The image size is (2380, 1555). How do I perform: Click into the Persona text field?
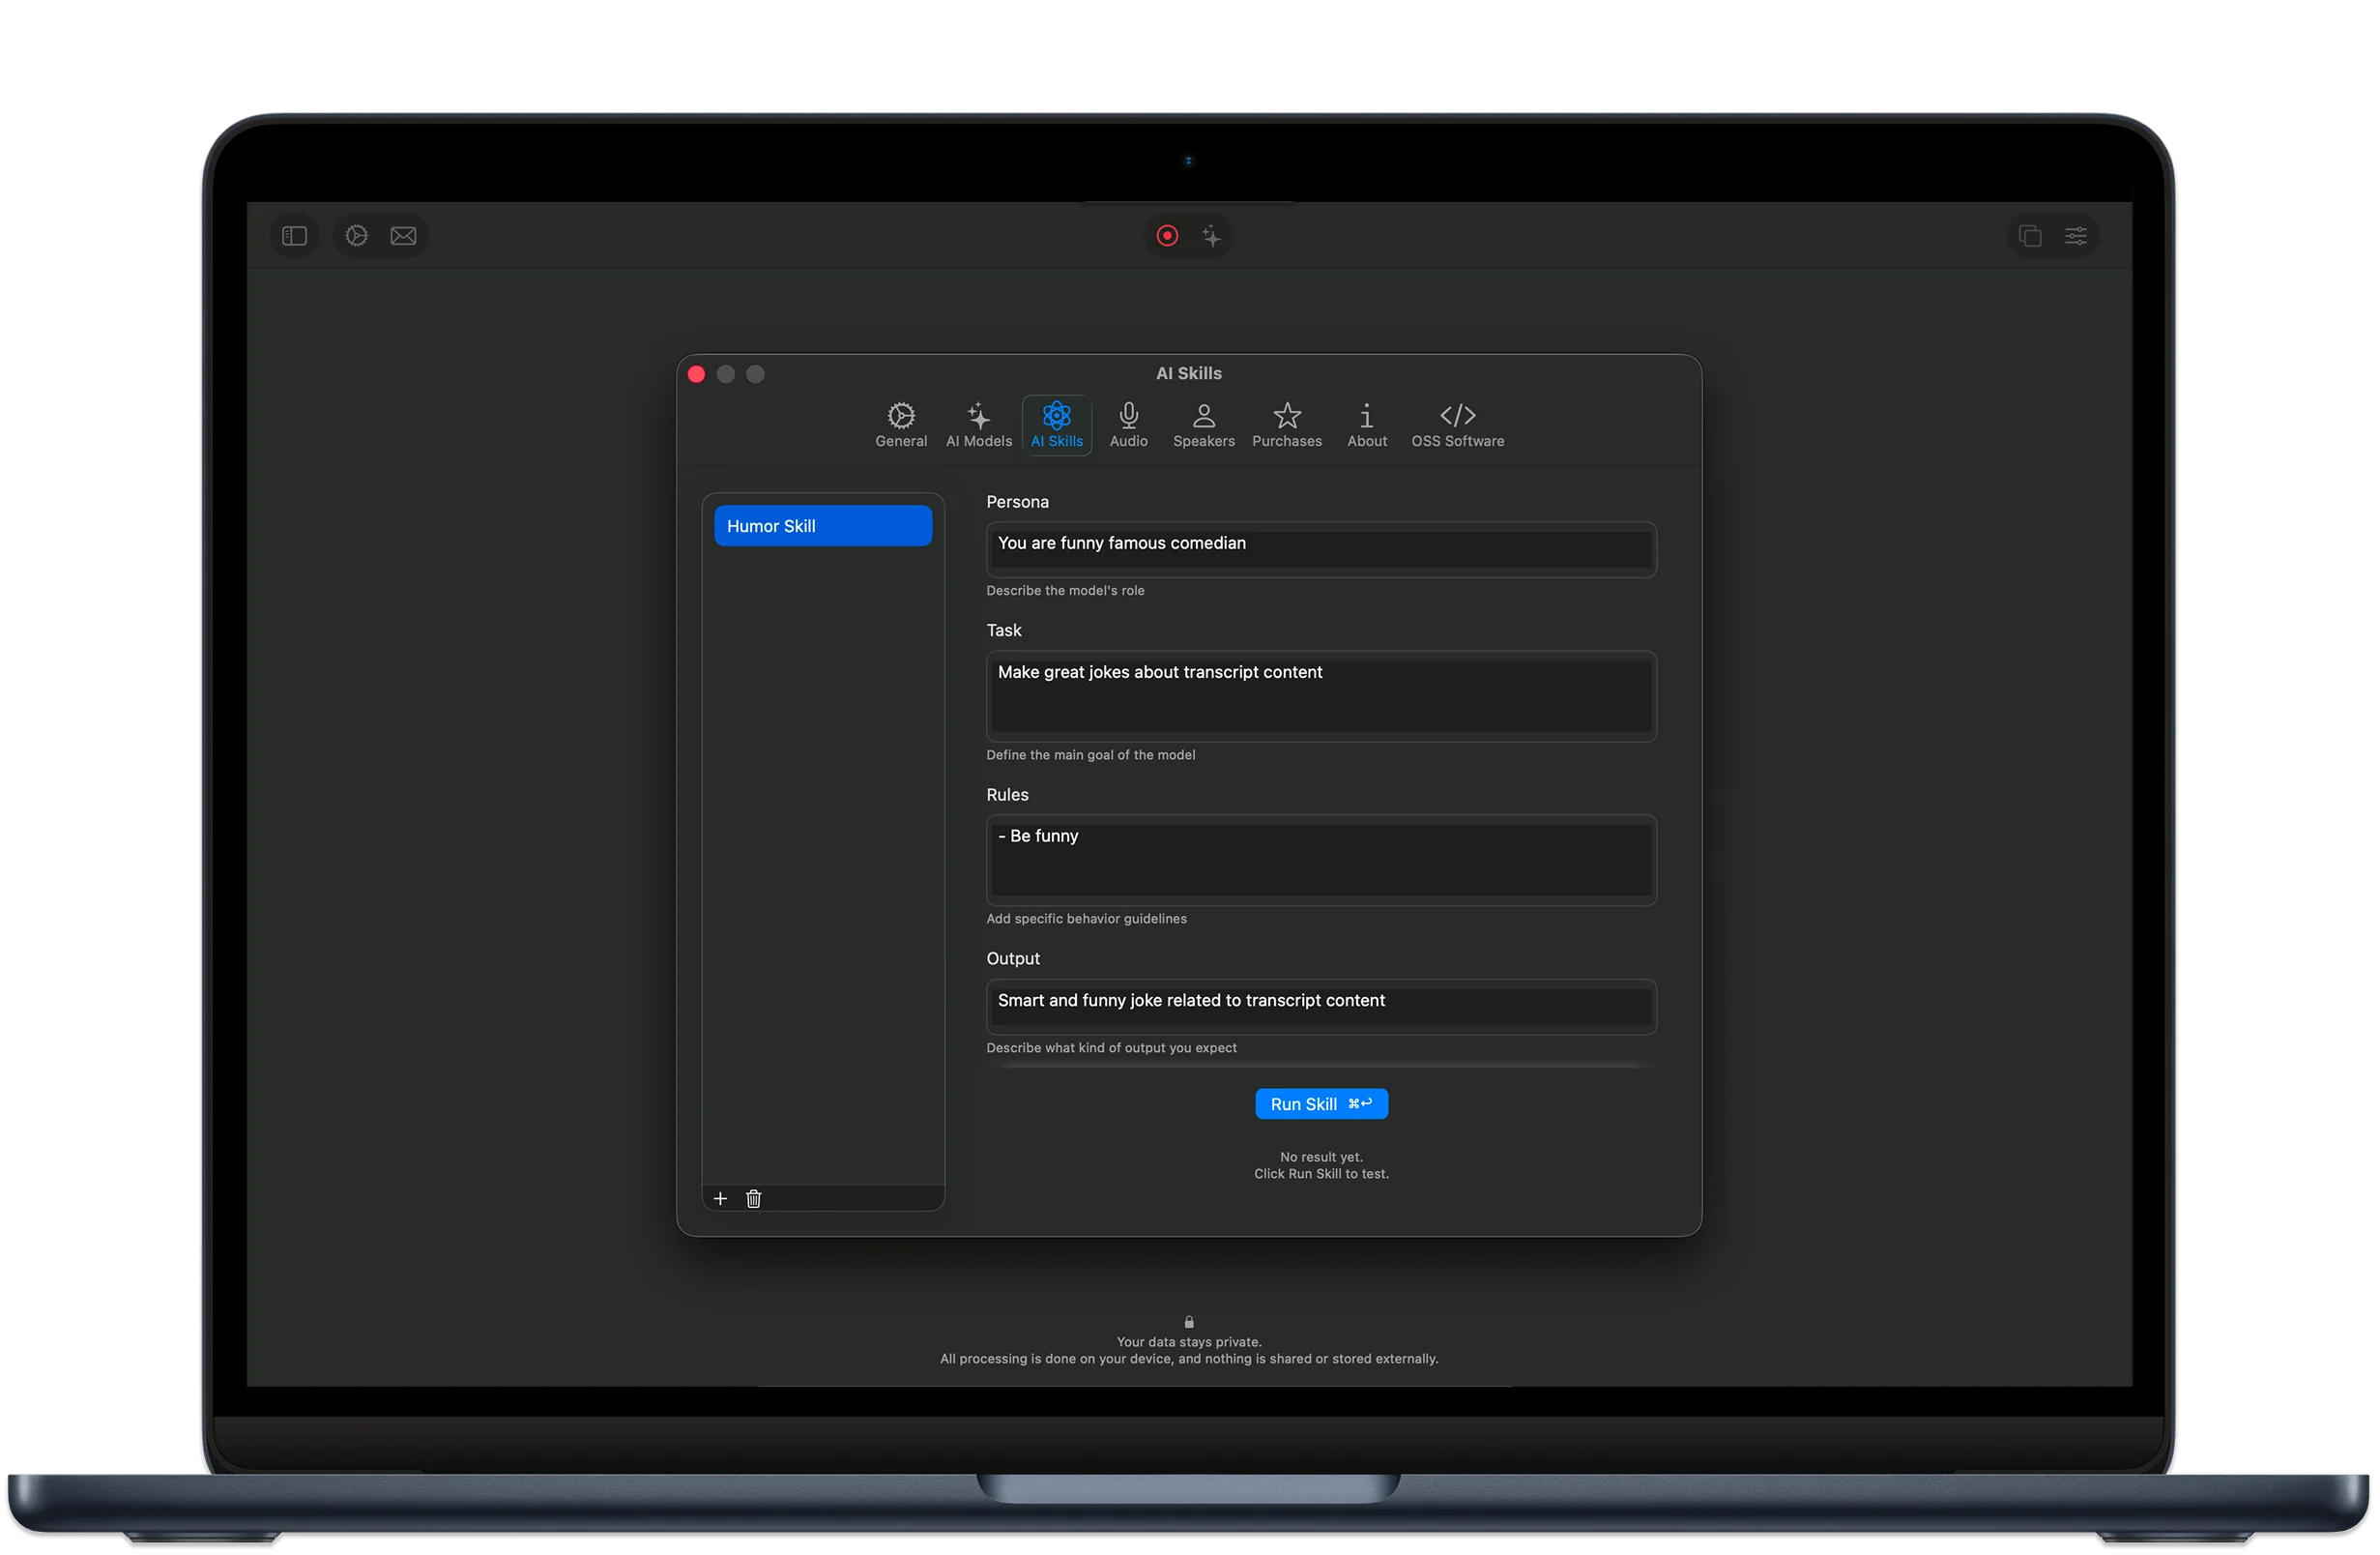1321,549
